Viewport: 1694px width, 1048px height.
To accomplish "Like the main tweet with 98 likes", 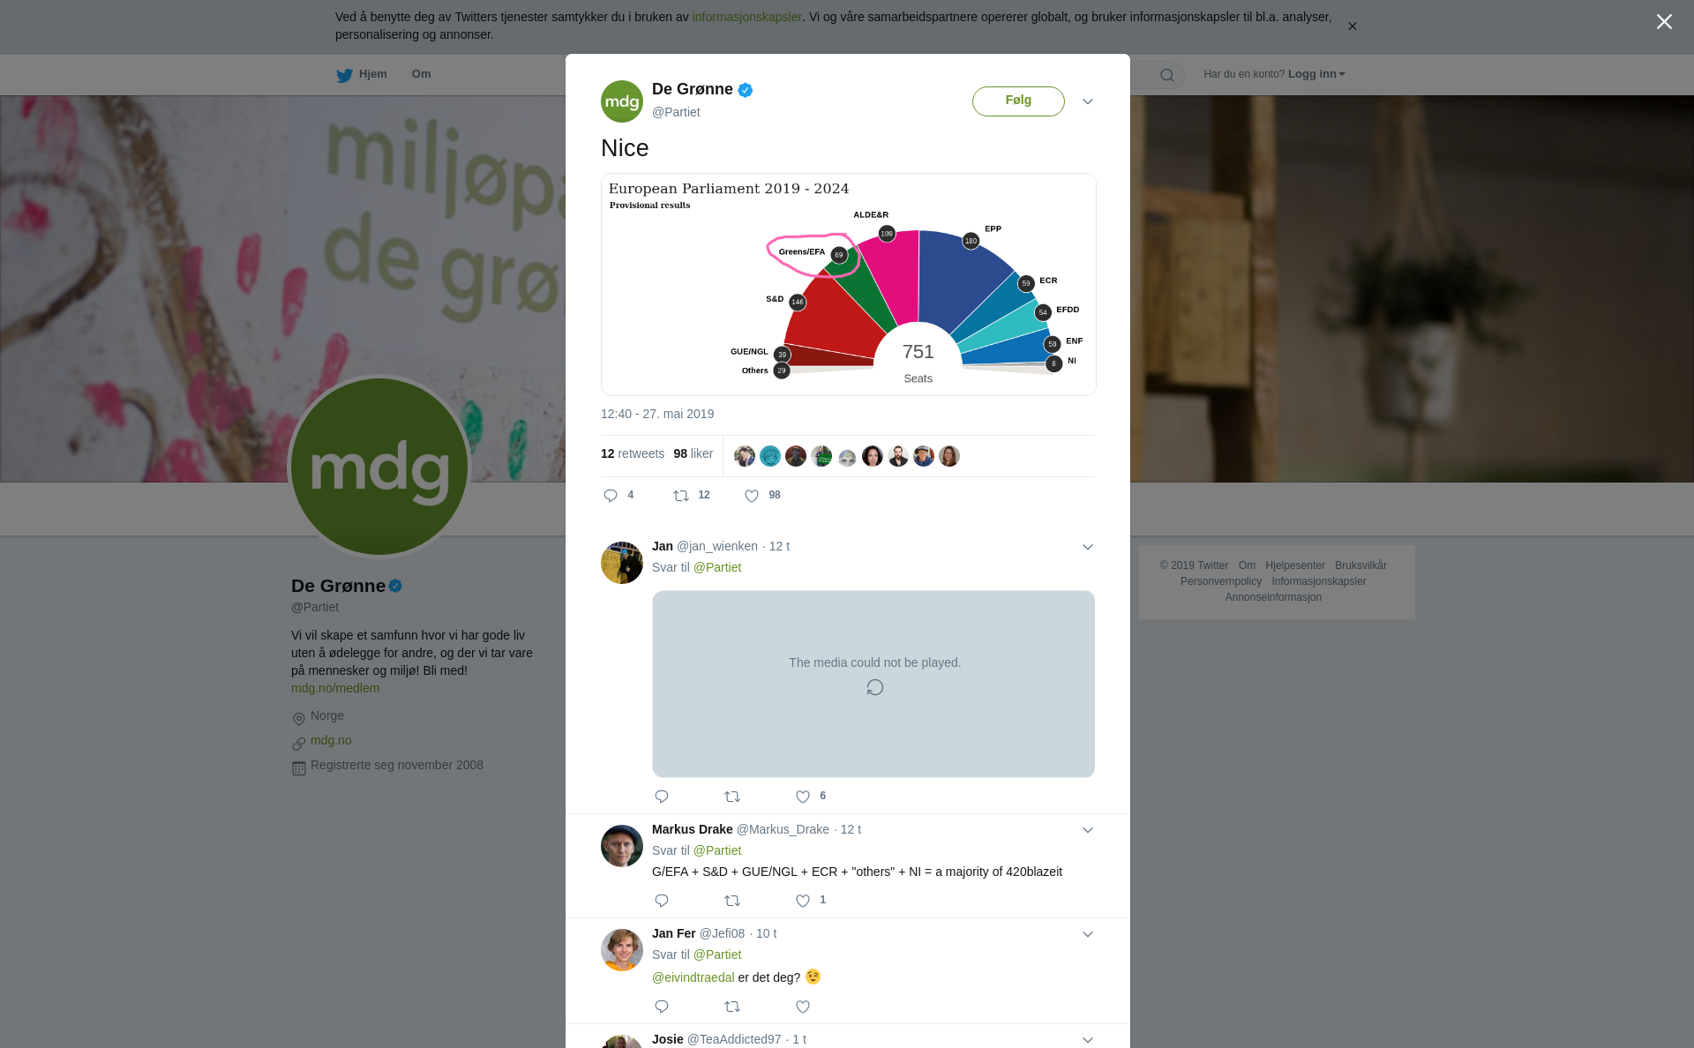I will 752,496.
